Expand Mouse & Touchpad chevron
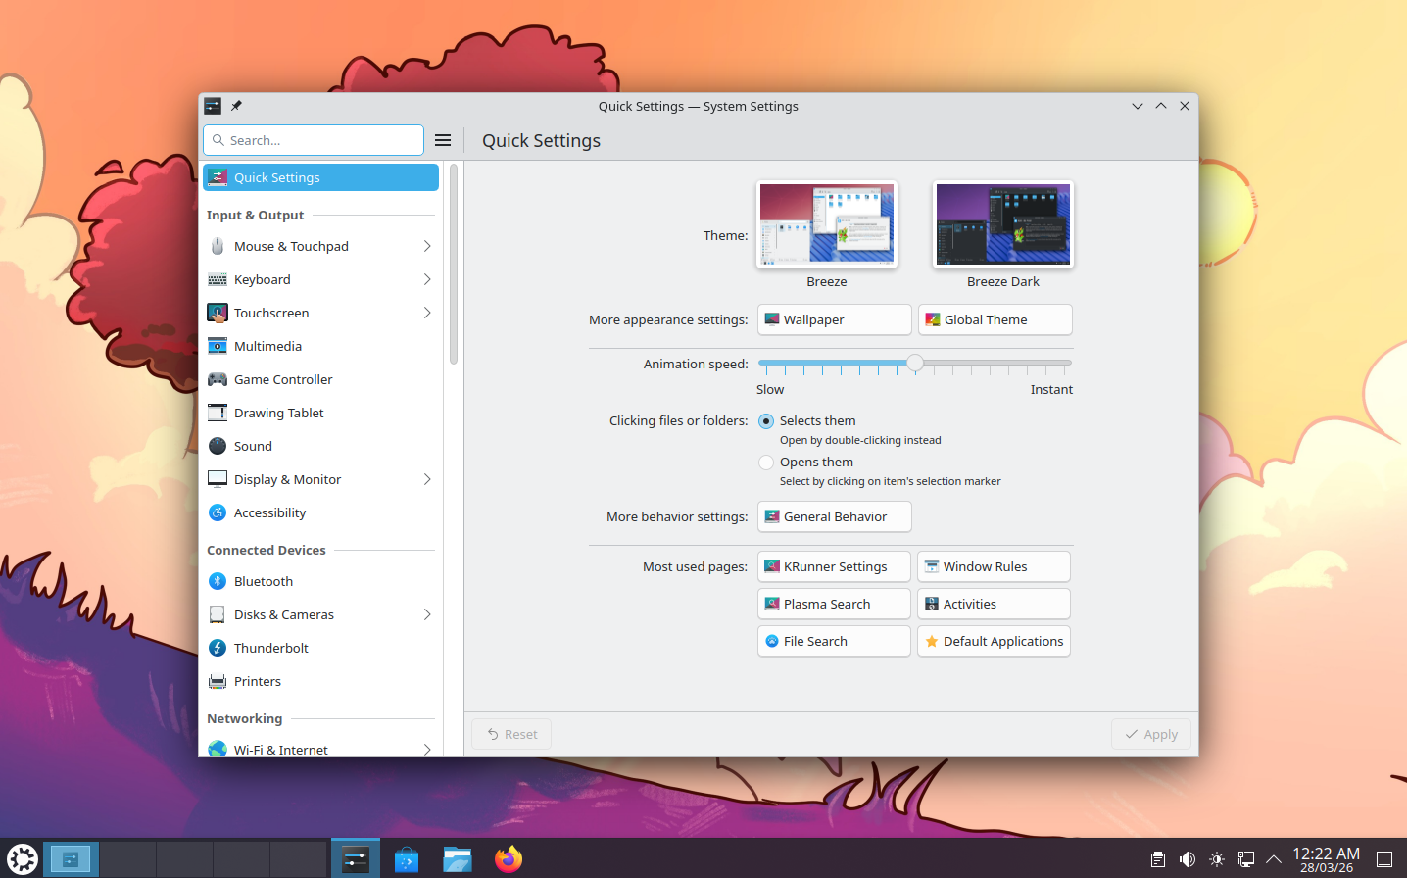Viewport: 1407px width, 878px height. pos(427,246)
